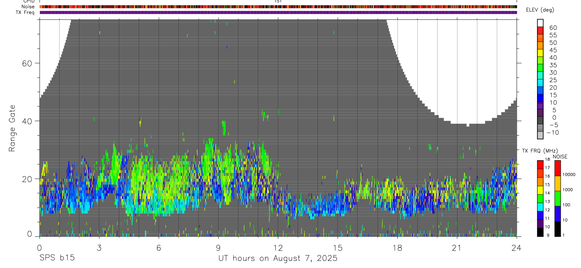
Task: Click the '24' tick on UT hours axis
Action: 516,247
